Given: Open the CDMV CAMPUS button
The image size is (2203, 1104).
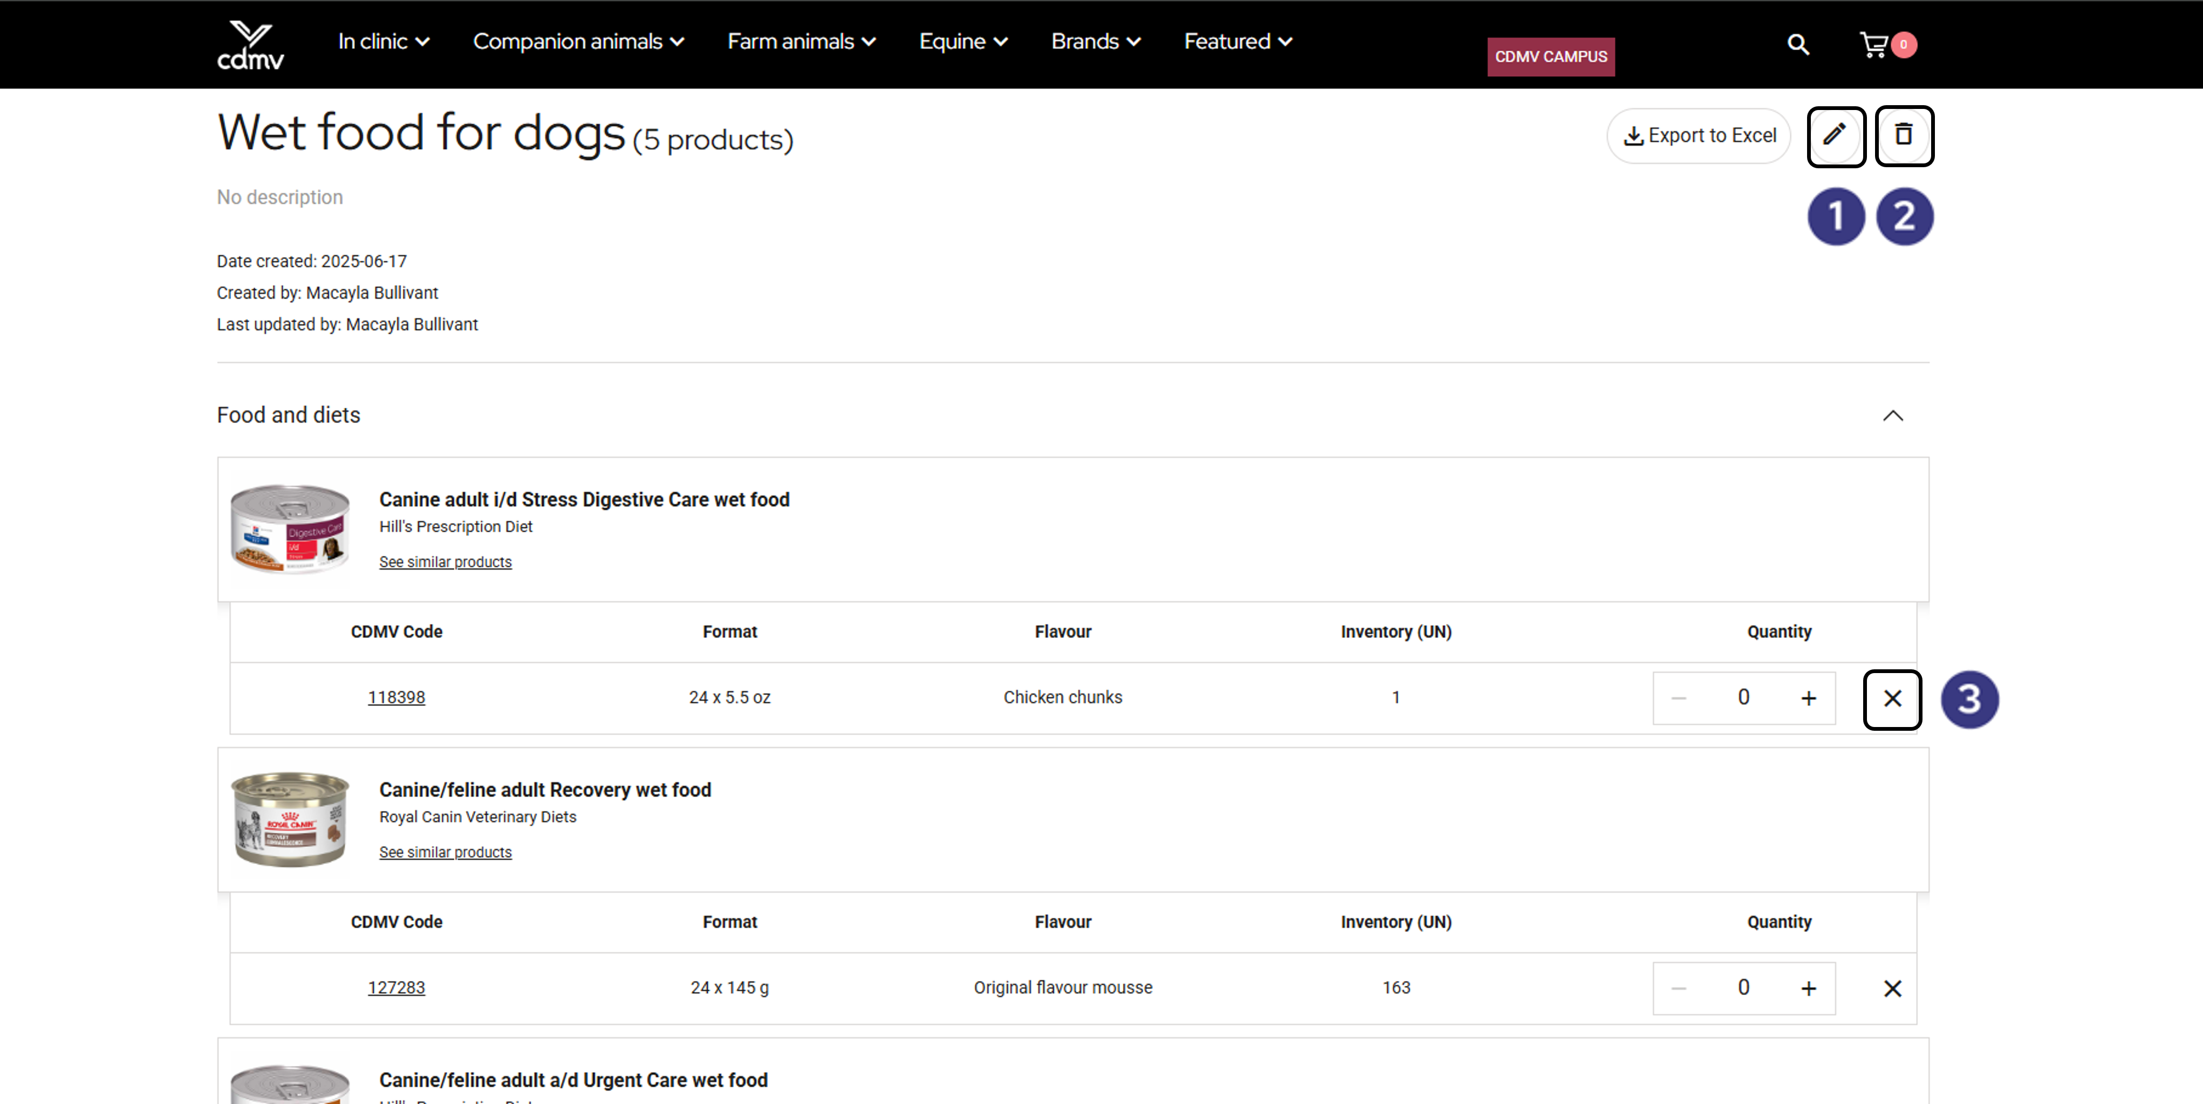Looking at the screenshot, I should tap(1550, 57).
